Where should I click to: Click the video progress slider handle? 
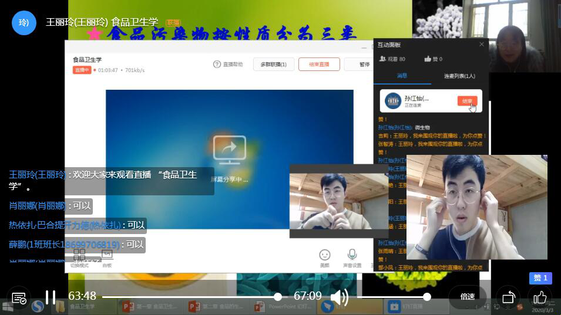click(278, 297)
